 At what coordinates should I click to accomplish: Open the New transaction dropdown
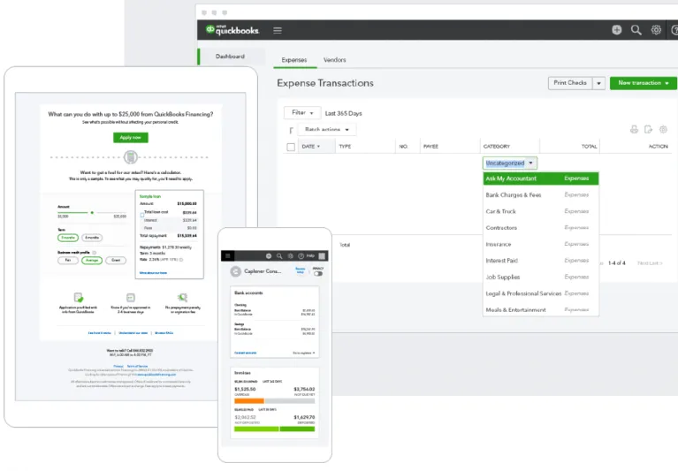(x=643, y=83)
